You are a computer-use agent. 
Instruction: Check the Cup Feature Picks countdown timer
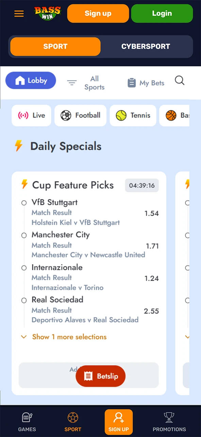(x=141, y=185)
